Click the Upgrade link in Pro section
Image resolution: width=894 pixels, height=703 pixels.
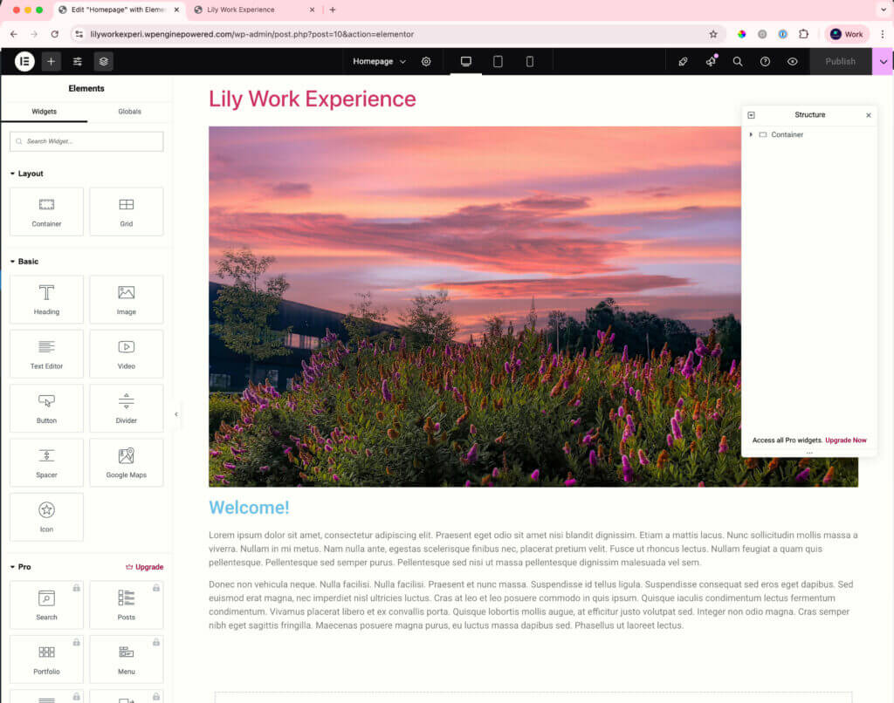[145, 567]
